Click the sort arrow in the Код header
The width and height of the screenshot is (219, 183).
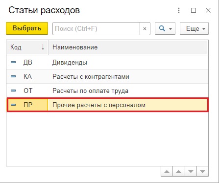pyautogui.click(x=43, y=47)
